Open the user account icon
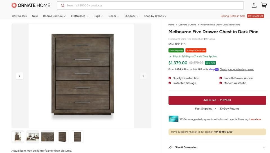The width and height of the screenshot is (270, 153). point(254,5)
